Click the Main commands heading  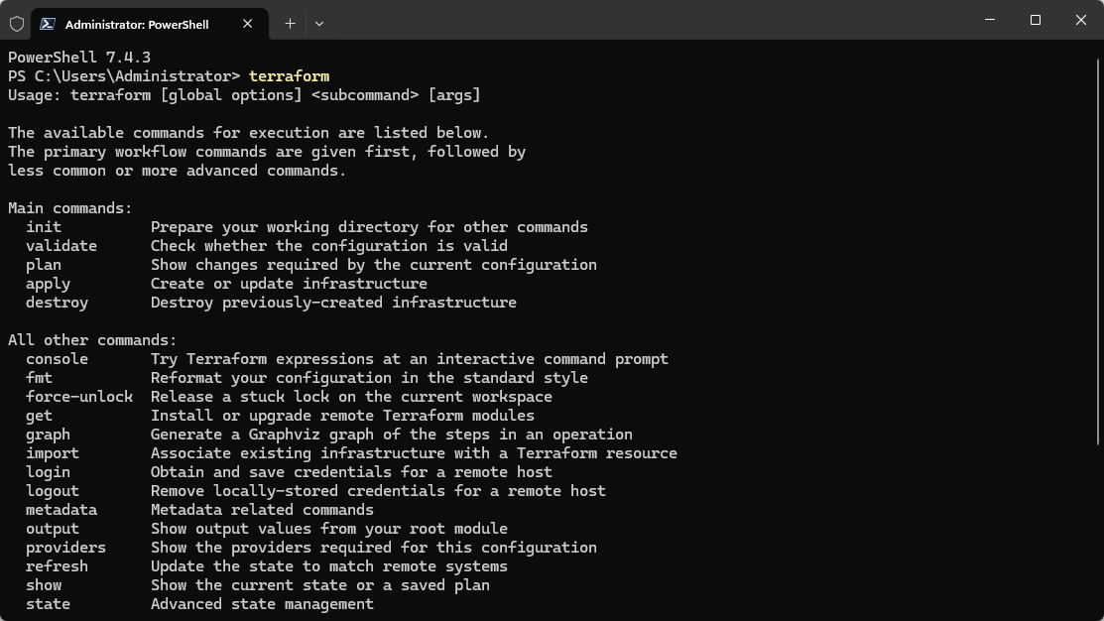coord(69,208)
